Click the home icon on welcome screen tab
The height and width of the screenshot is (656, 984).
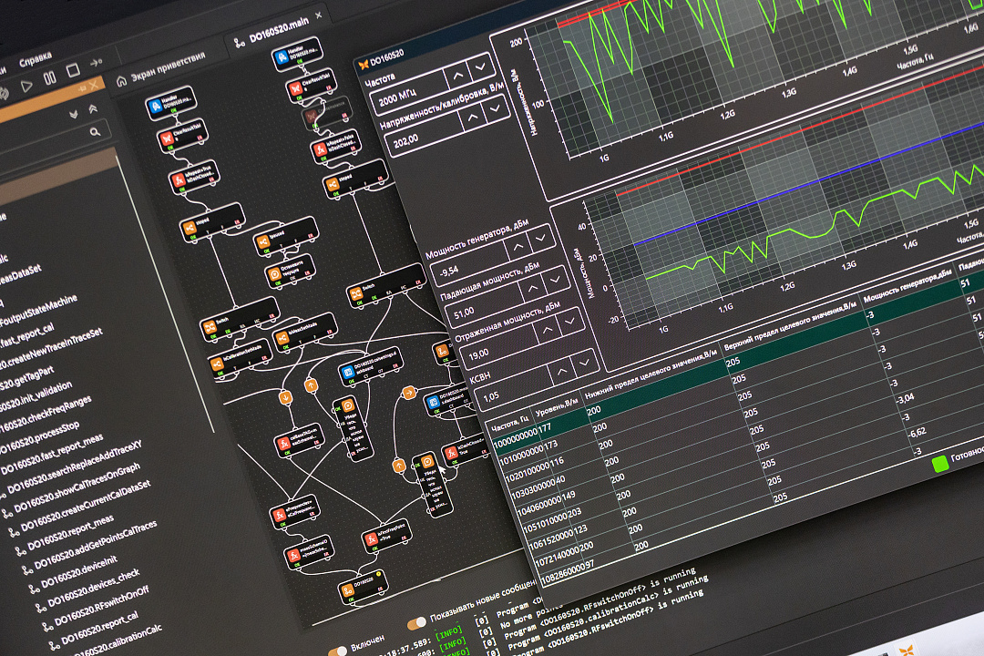[x=121, y=80]
